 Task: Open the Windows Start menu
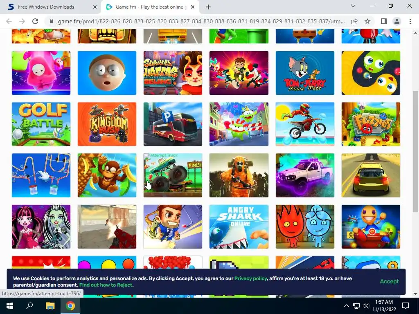pos(10,306)
